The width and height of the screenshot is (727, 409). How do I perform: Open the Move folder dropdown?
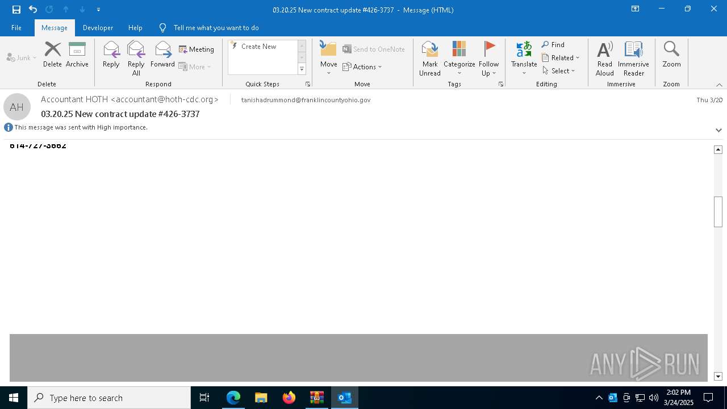click(329, 59)
